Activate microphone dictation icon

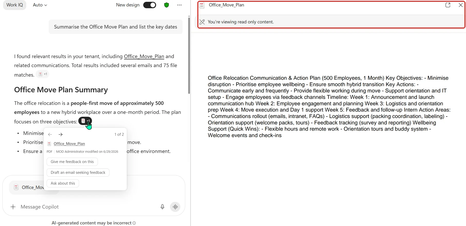tap(162, 207)
